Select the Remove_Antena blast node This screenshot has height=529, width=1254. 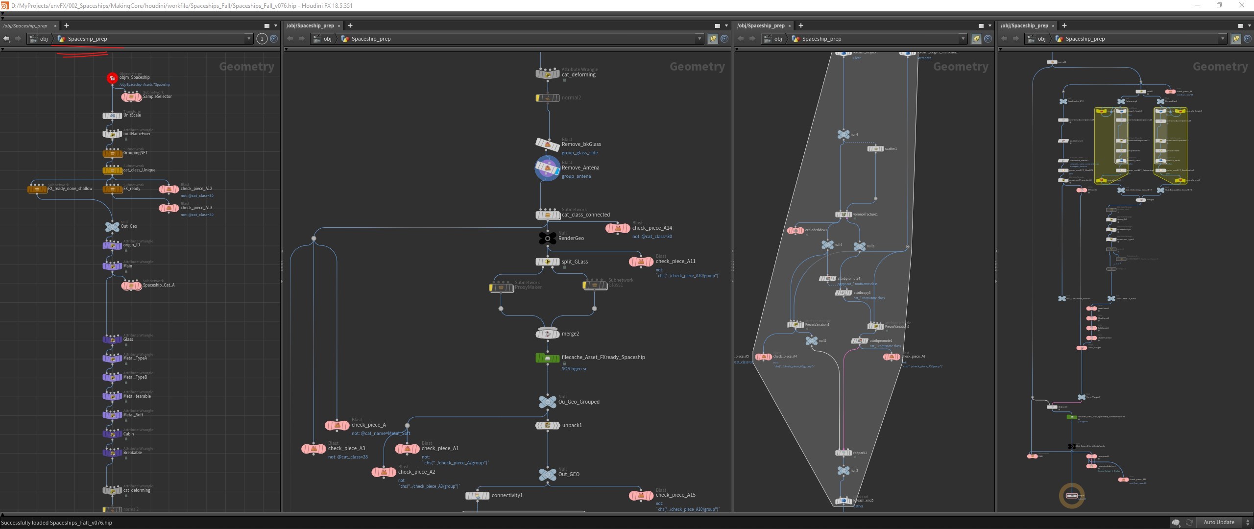tap(547, 168)
